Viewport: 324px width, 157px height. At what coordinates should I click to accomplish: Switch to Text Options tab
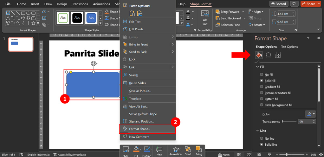click(x=289, y=47)
